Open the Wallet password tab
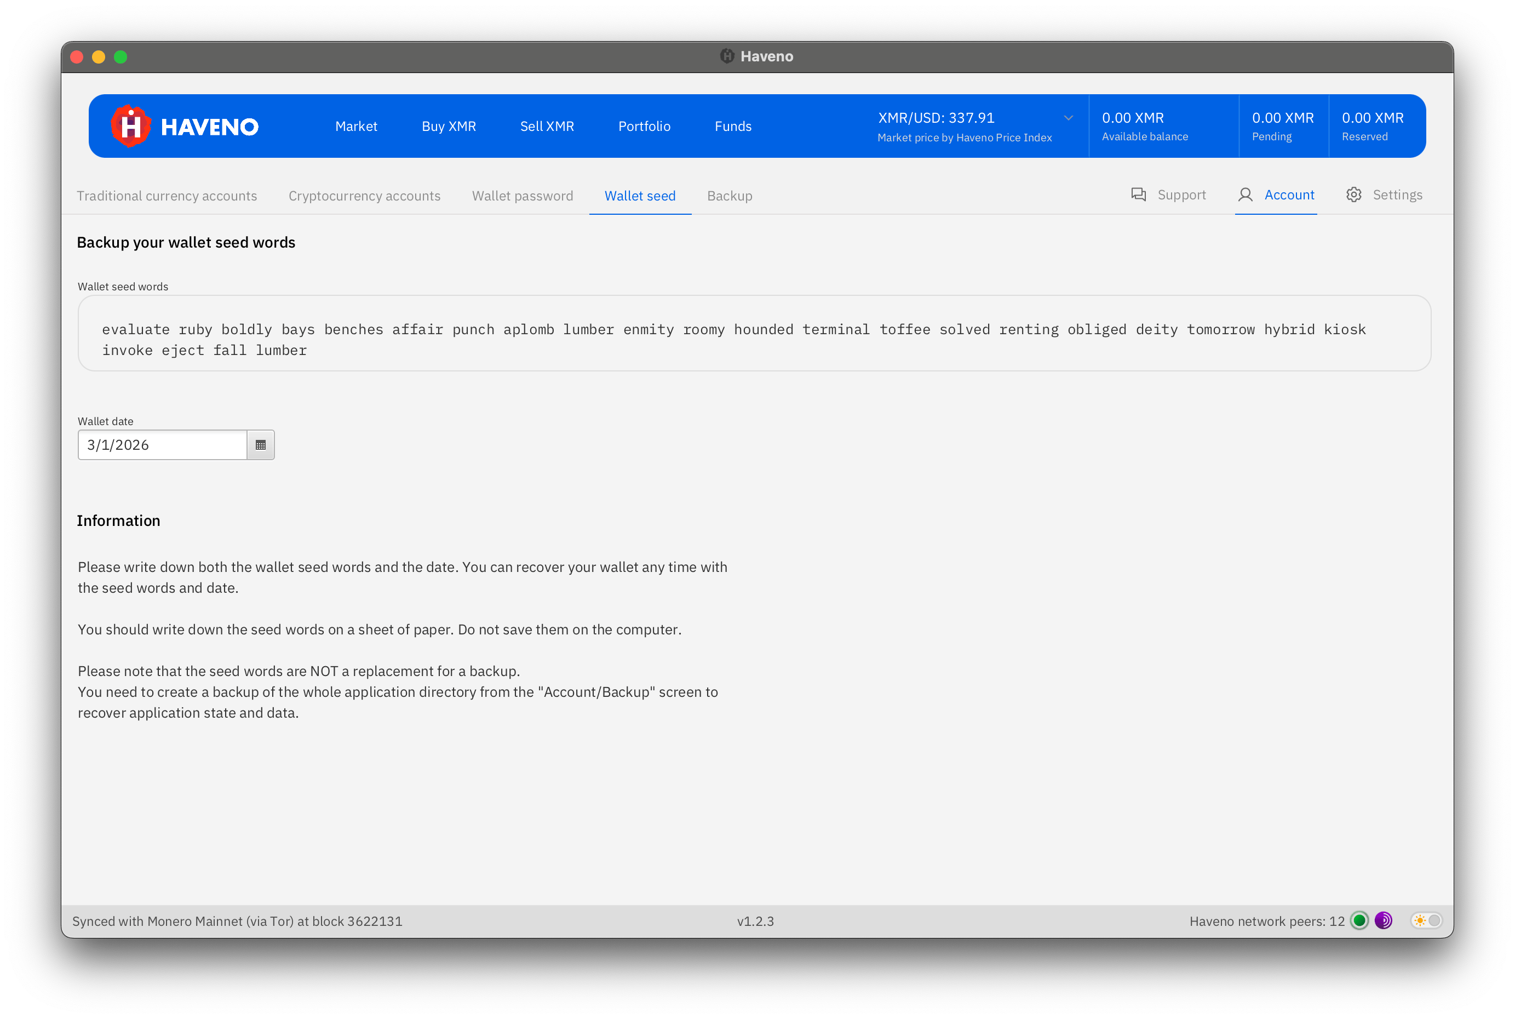 [523, 196]
